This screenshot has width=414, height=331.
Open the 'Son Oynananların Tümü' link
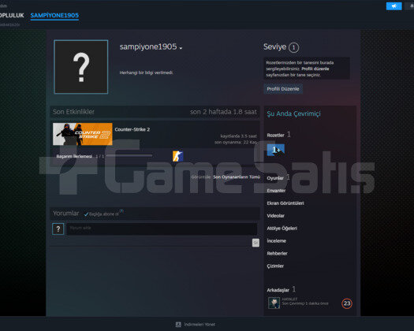click(x=237, y=177)
